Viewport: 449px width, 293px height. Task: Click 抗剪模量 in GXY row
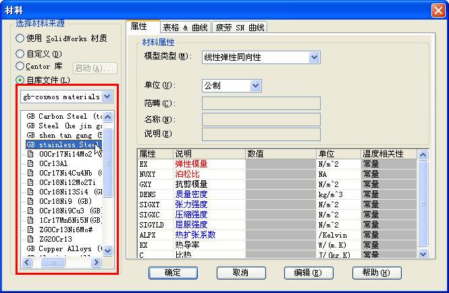tap(191, 184)
